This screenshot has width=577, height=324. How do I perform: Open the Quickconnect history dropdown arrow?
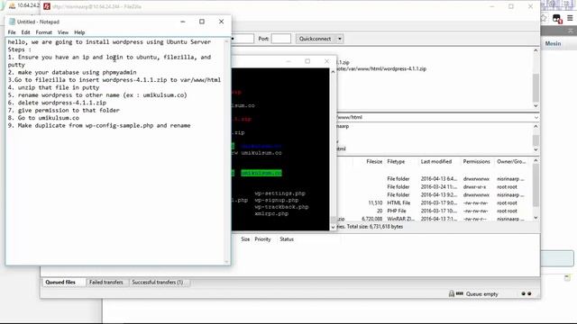point(340,39)
